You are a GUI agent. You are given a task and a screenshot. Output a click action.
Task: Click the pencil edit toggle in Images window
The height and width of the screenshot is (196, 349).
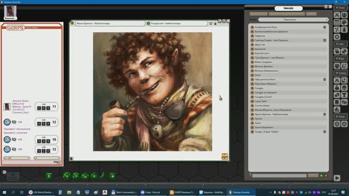tap(326, 176)
